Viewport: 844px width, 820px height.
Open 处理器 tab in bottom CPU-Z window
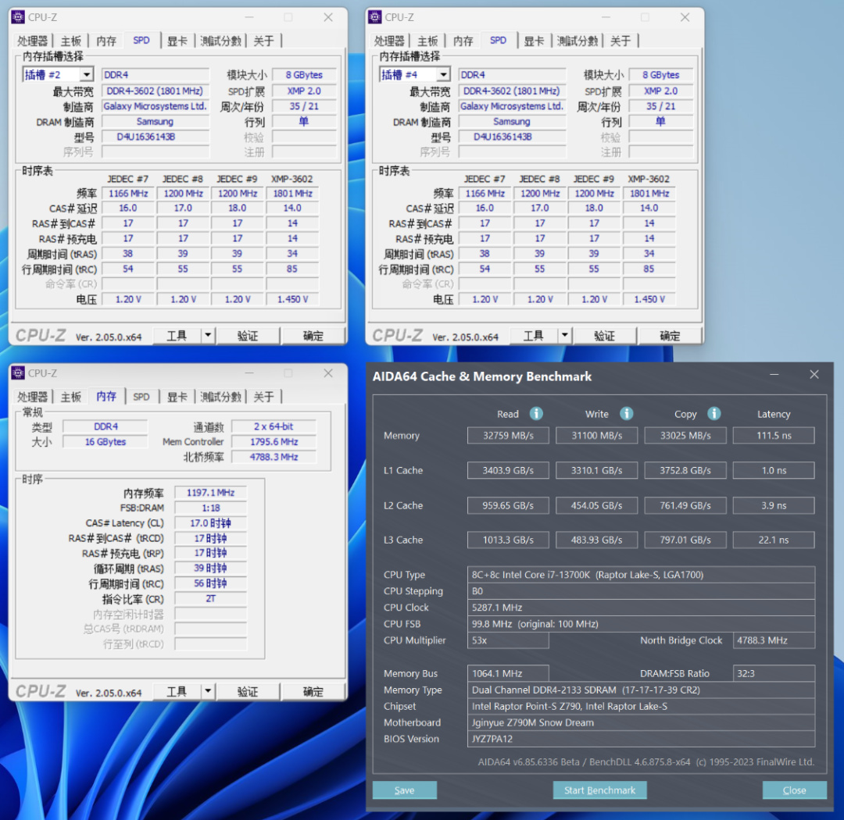click(x=32, y=397)
